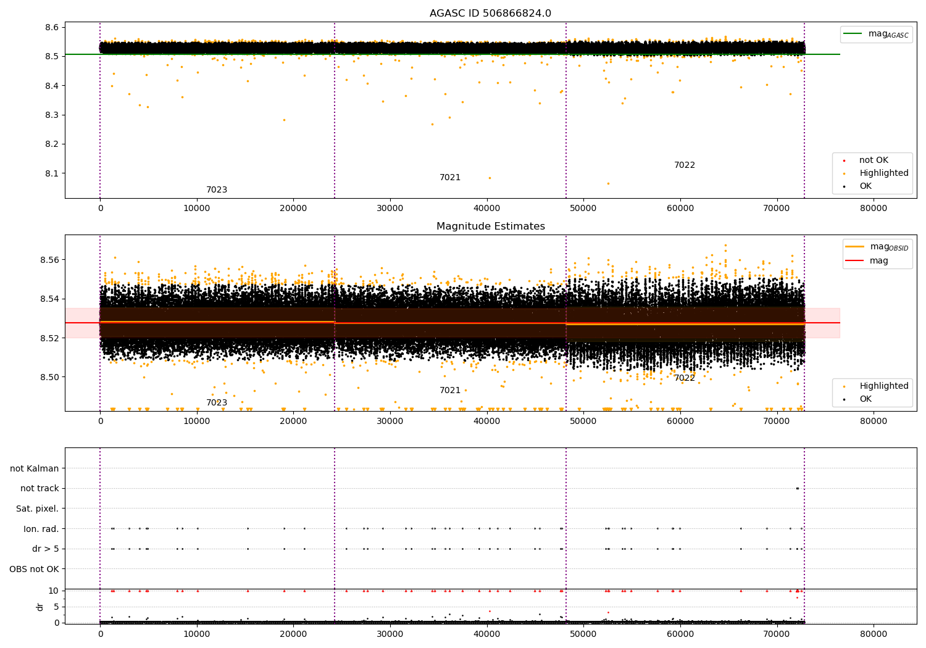Click the '7023' annotation in the top plot
Screen dimensions: 926x648
[x=217, y=190]
